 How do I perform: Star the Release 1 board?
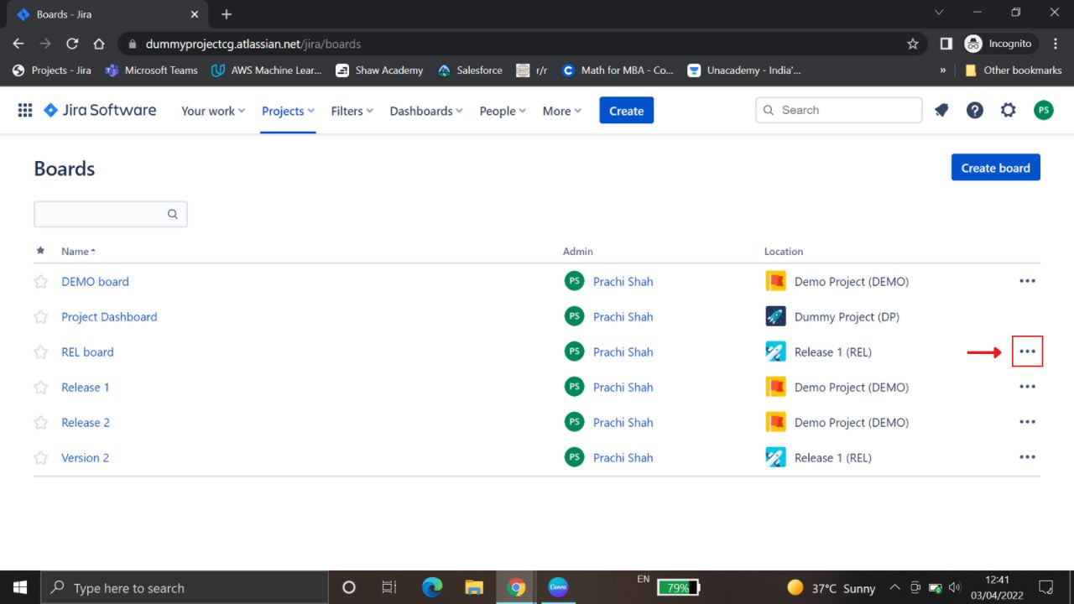pyautogui.click(x=40, y=388)
